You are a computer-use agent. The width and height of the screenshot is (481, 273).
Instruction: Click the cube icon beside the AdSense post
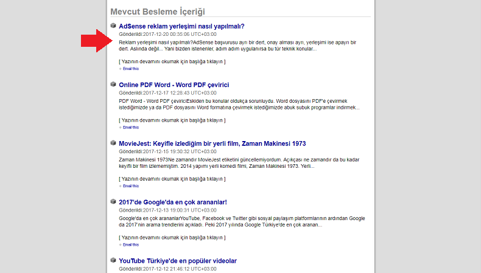click(113, 26)
